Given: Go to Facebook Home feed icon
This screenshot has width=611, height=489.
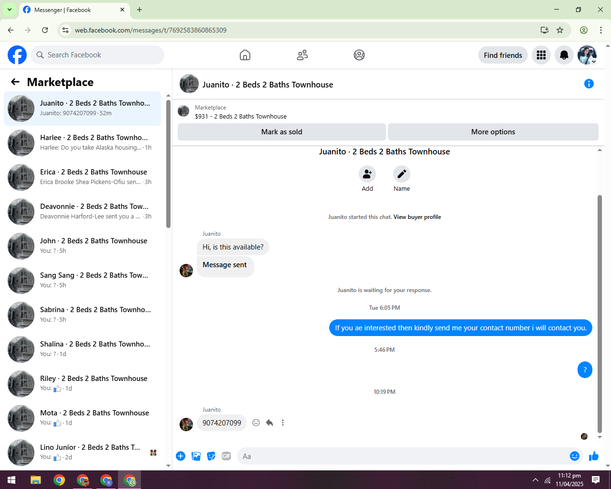Looking at the screenshot, I should (x=245, y=55).
